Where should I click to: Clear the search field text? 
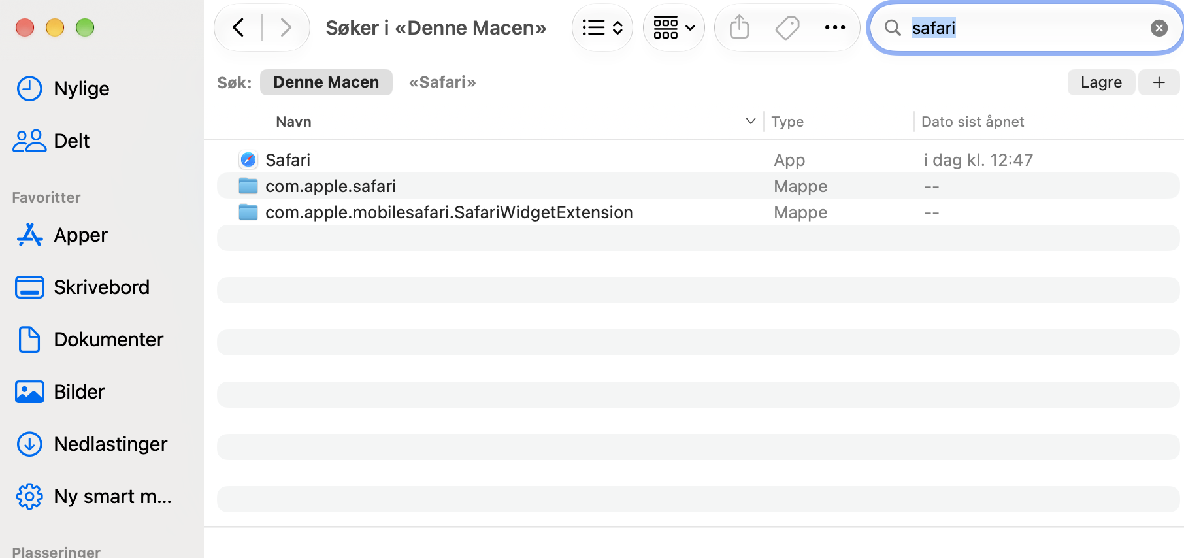pyautogui.click(x=1159, y=27)
